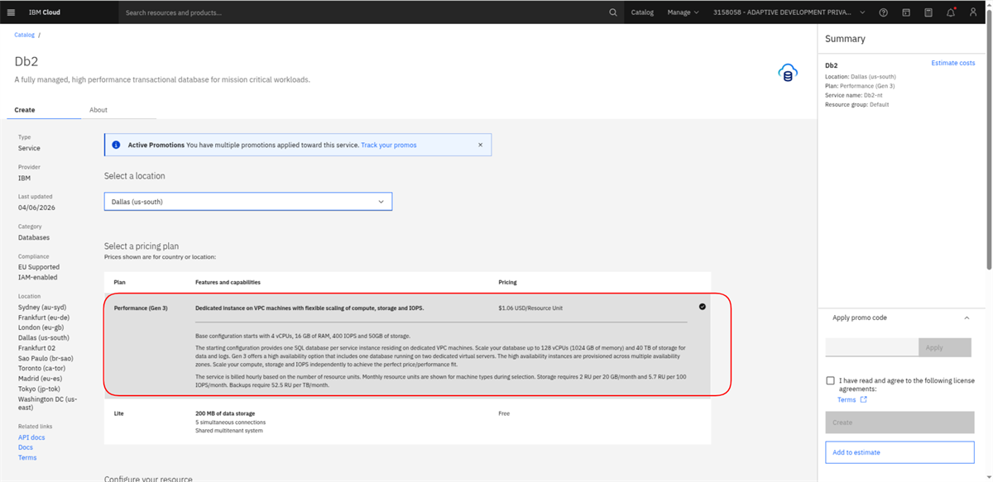Open Docs related link
Image resolution: width=993 pixels, height=482 pixels.
[26, 447]
